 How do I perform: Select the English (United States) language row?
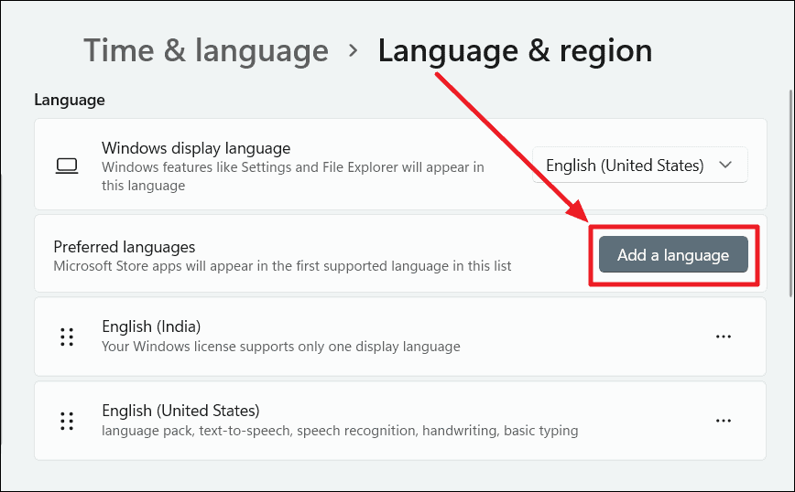click(400, 421)
